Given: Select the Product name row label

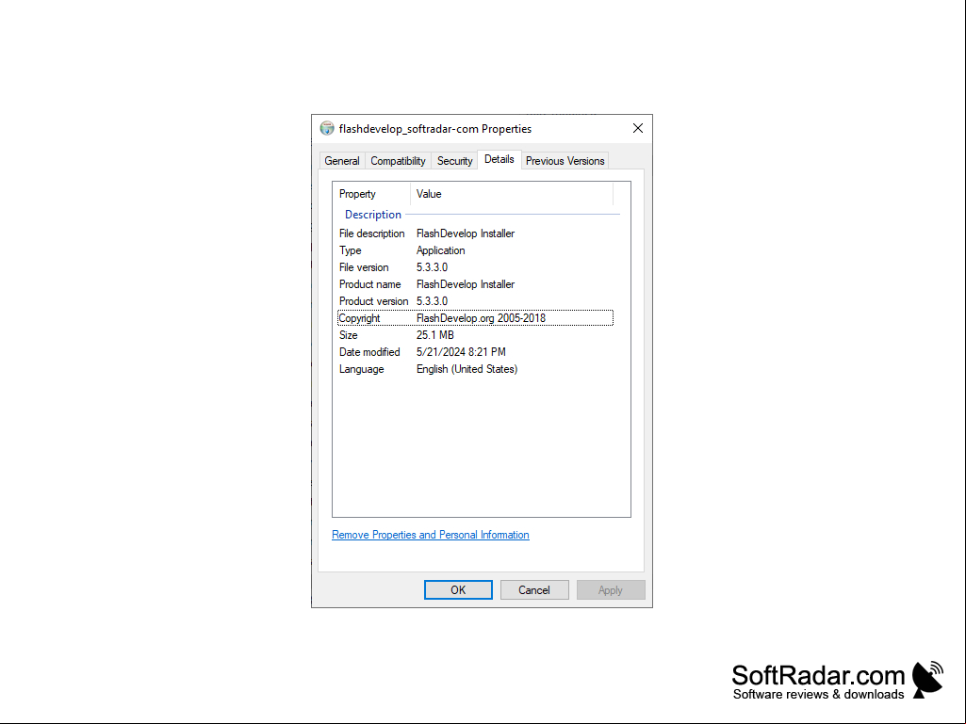Looking at the screenshot, I should [x=369, y=284].
